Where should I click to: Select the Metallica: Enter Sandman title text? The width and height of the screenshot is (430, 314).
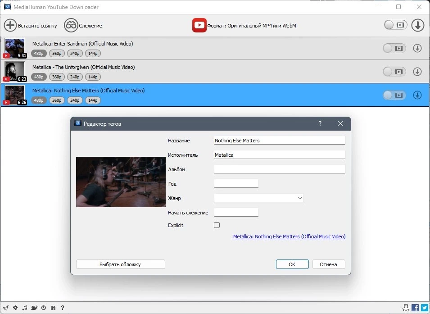click(82, 44)
